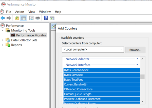Viewport: 152px width, 108px height.
Task: Open the Help menu
Action: 58,12
